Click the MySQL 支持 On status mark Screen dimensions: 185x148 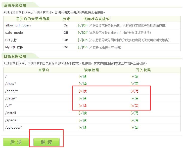coord(83,47)
